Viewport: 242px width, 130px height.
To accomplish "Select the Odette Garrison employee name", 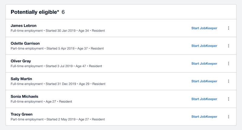I will [25, 43].
